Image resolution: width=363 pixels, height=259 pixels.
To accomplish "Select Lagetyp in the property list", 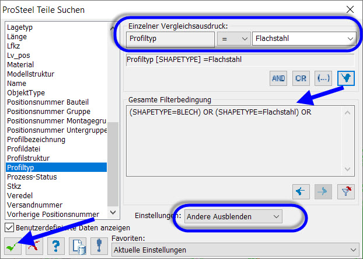I will (56, 27).
